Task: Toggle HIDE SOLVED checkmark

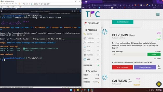Action: [98, 65]
